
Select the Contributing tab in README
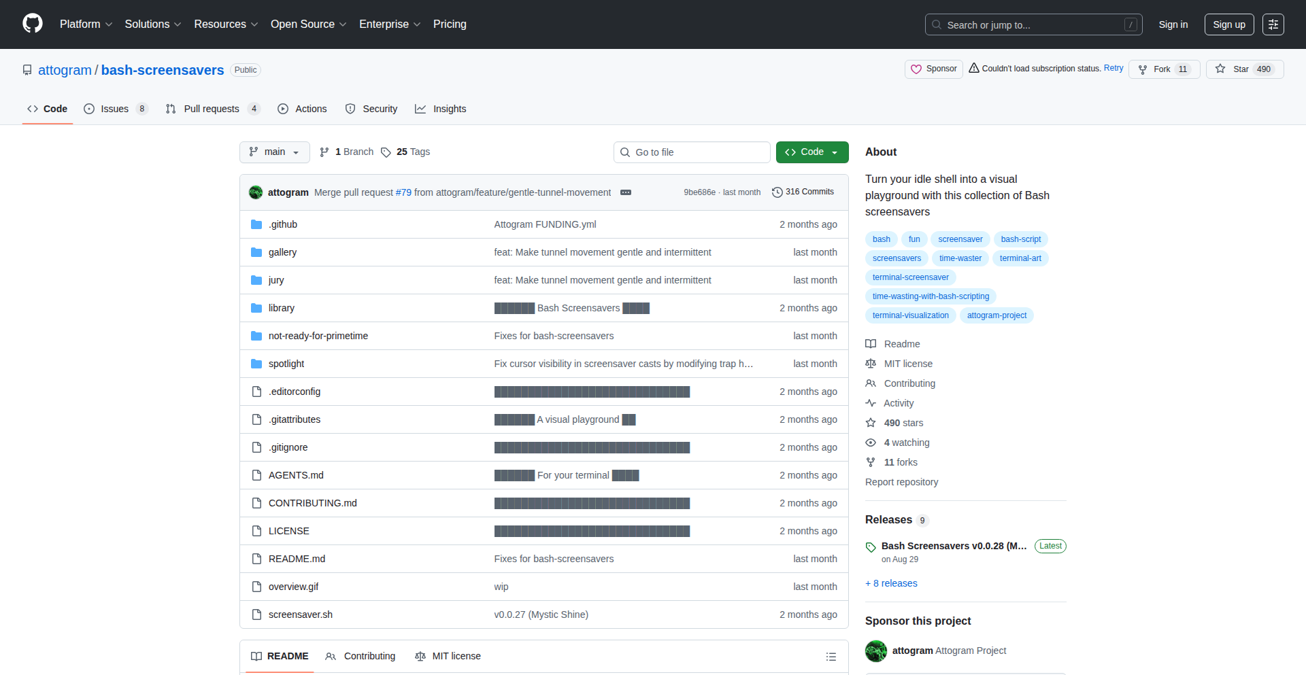pyautogui.click(x=361, y=657)
